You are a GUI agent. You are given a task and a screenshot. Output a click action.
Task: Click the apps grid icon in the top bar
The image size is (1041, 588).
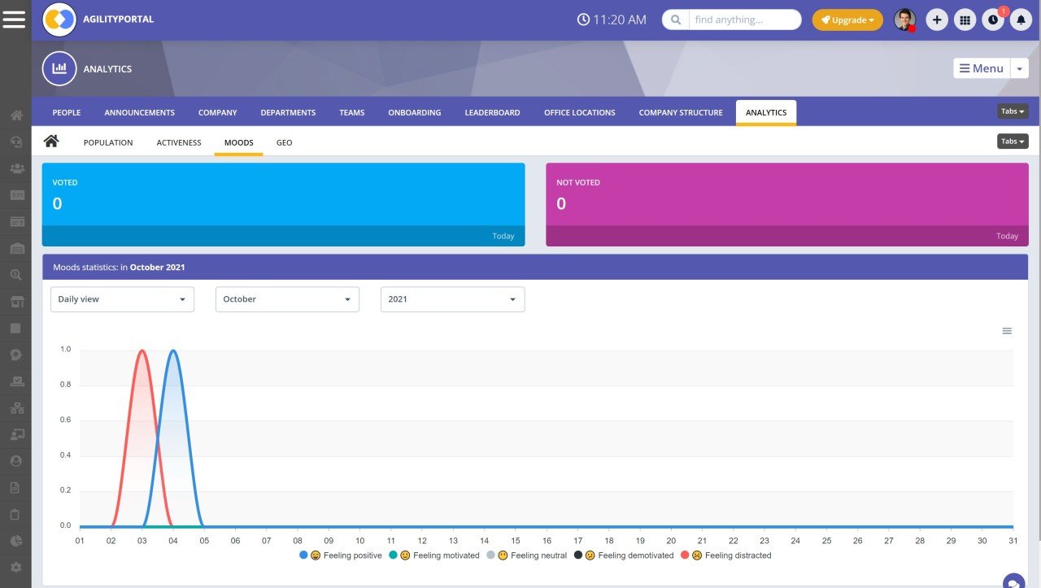965,19
